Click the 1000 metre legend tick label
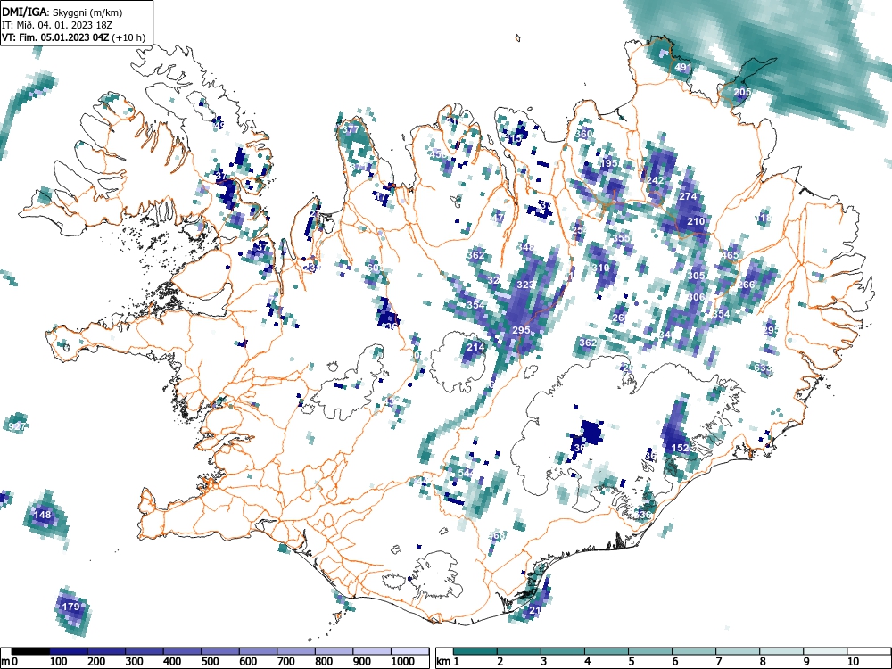 click(403, 662)
